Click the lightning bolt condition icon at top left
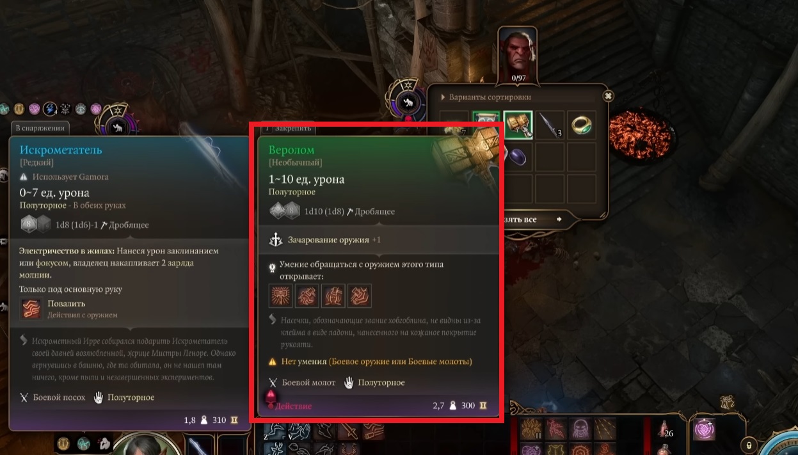 50,109
